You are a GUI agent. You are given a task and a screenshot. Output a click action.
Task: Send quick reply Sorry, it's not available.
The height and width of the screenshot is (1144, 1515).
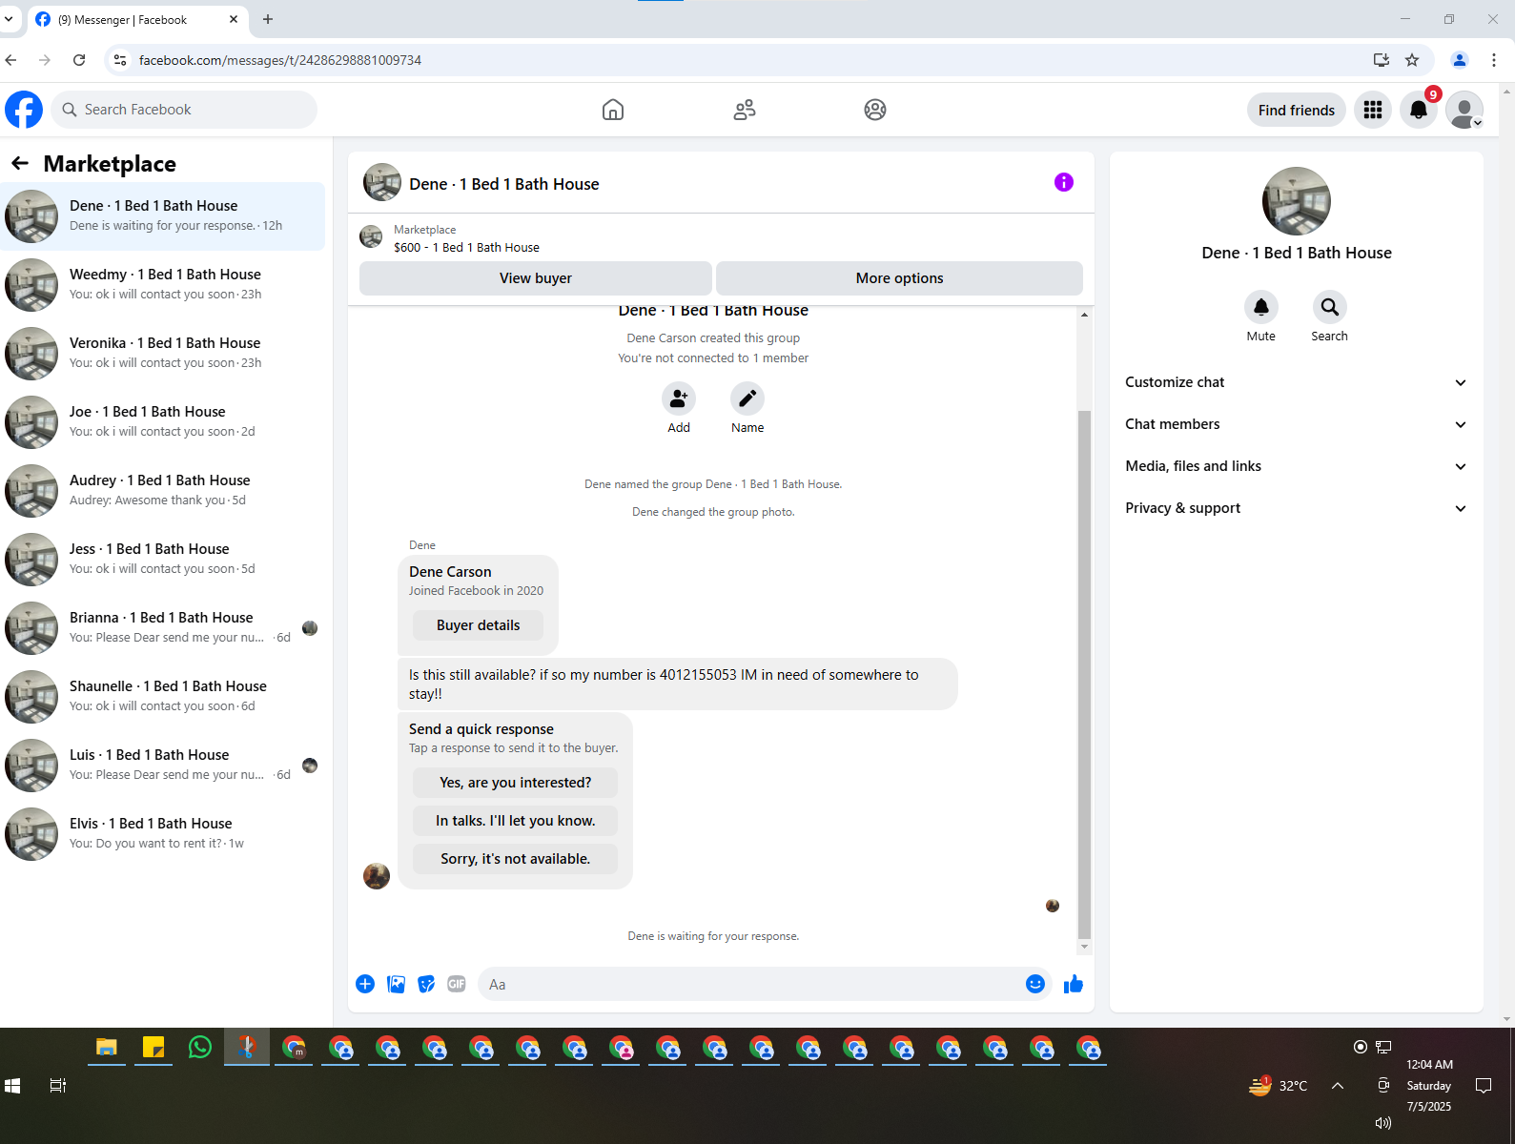[515, 859]
